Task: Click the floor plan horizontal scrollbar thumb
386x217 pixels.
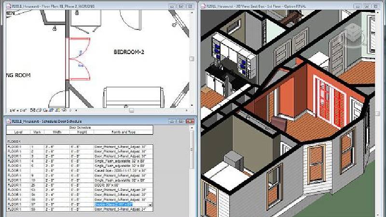Action: (132, 110)
